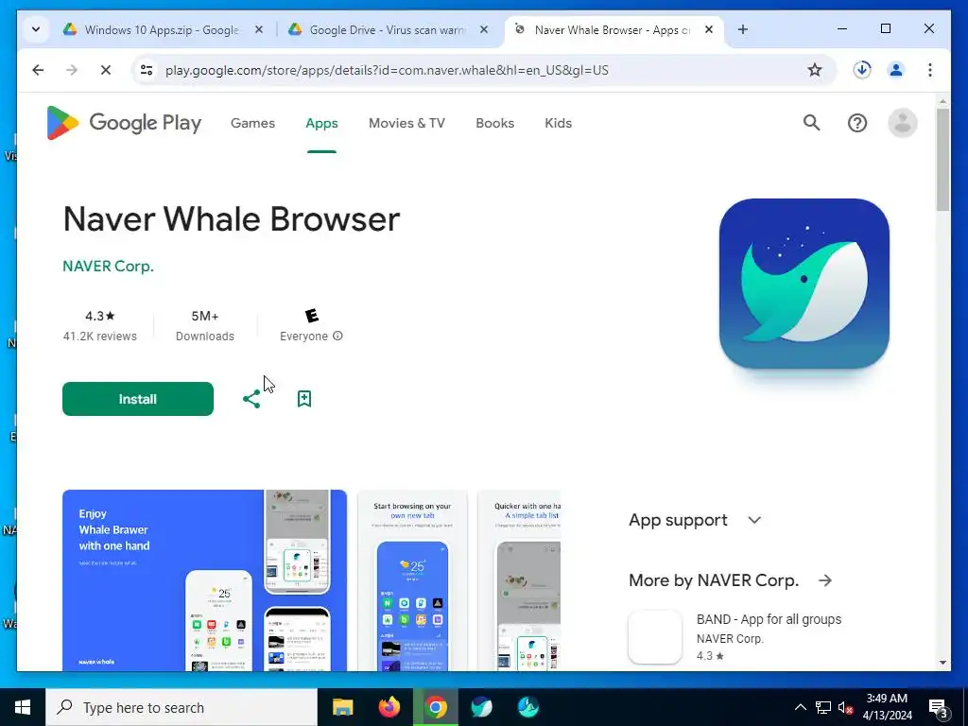Screen dimensions: 968x726
Task: Open Chrome three-dot menu
Action: tap(930, 70)
